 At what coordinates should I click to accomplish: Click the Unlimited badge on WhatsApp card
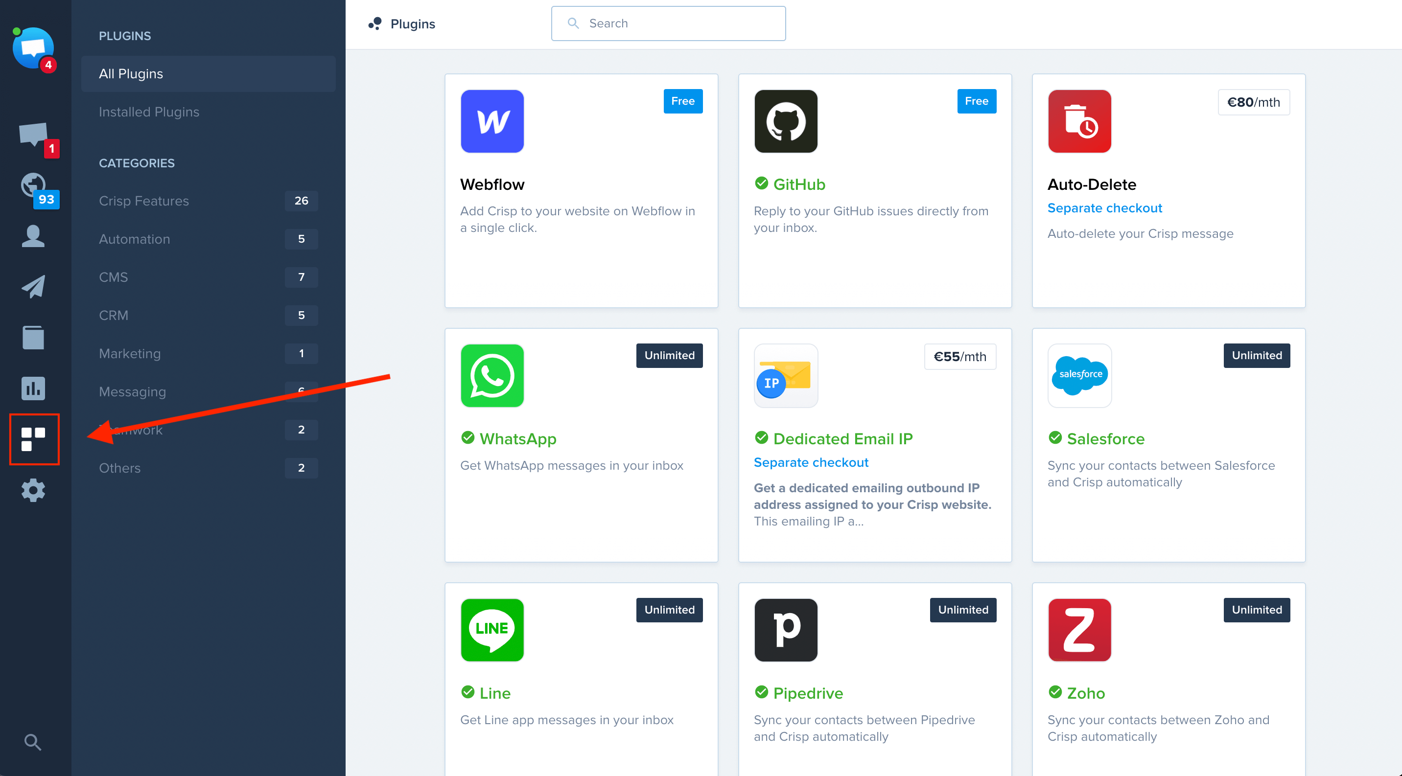pyautogui.click(x=670, y=356)
